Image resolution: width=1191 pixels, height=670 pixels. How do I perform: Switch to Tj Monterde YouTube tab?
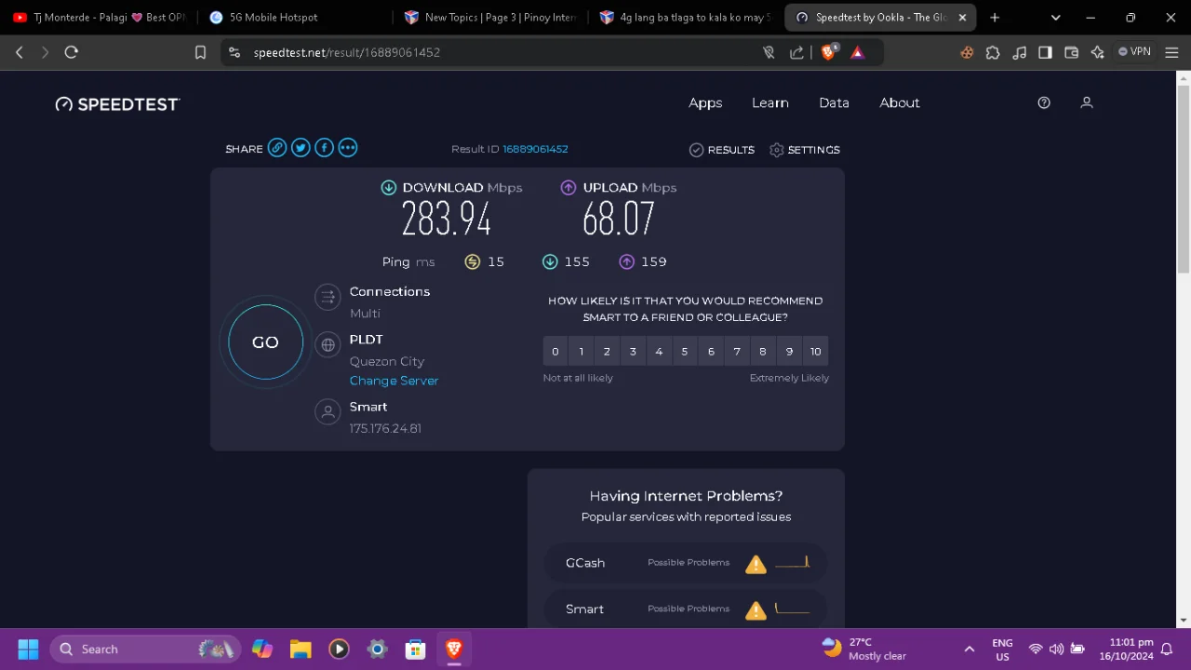click(99, 17)
